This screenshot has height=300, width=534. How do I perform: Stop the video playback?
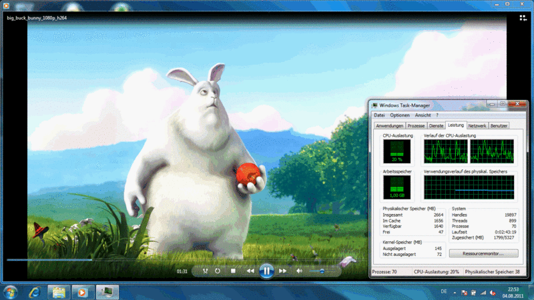point(233,271)
